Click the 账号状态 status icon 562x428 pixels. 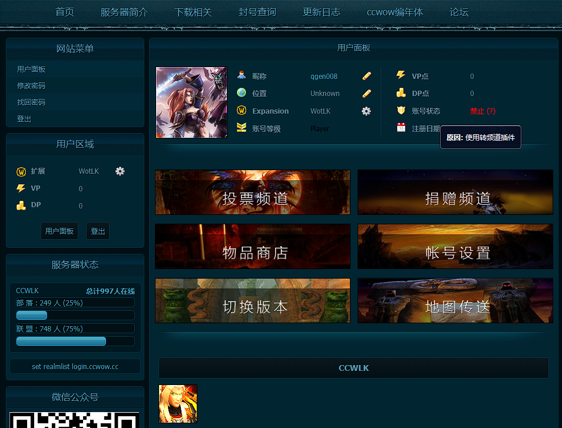[x=402, y=111]
